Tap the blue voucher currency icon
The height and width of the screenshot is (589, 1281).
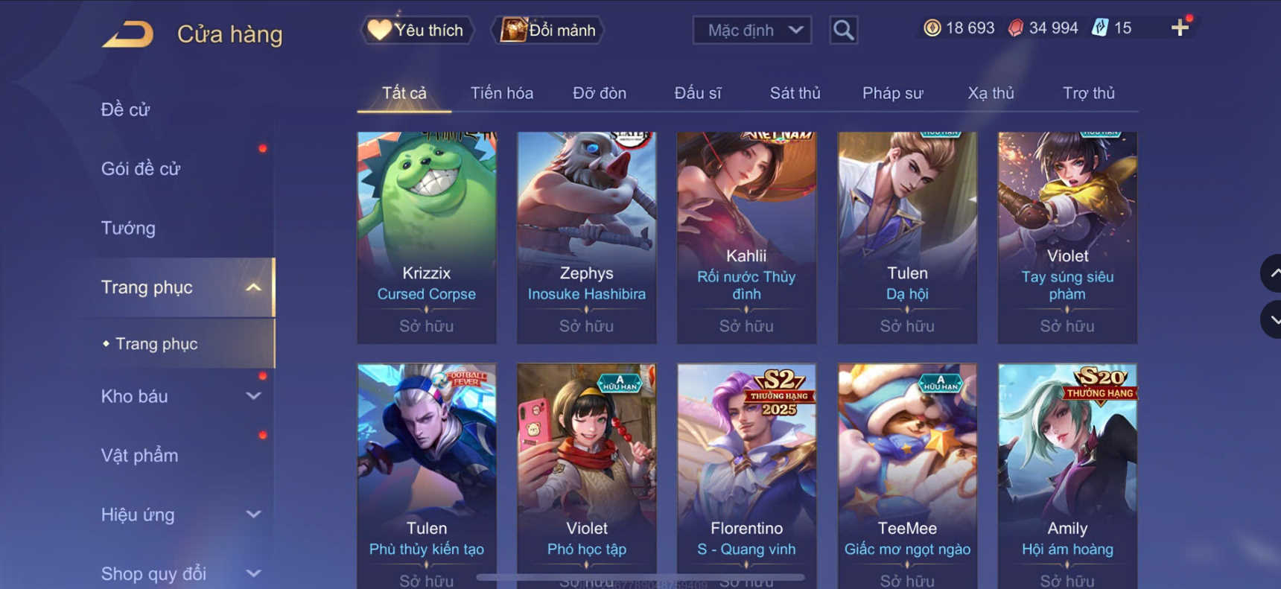pos(1099,28)
